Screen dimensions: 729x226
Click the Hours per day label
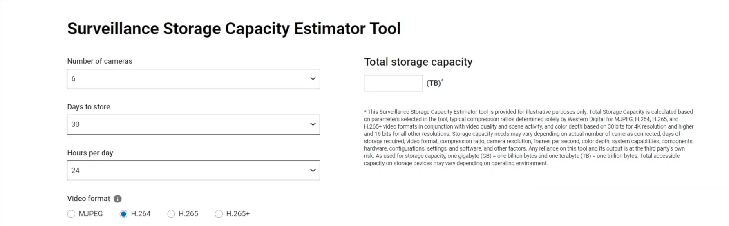[x=90, y=153]
